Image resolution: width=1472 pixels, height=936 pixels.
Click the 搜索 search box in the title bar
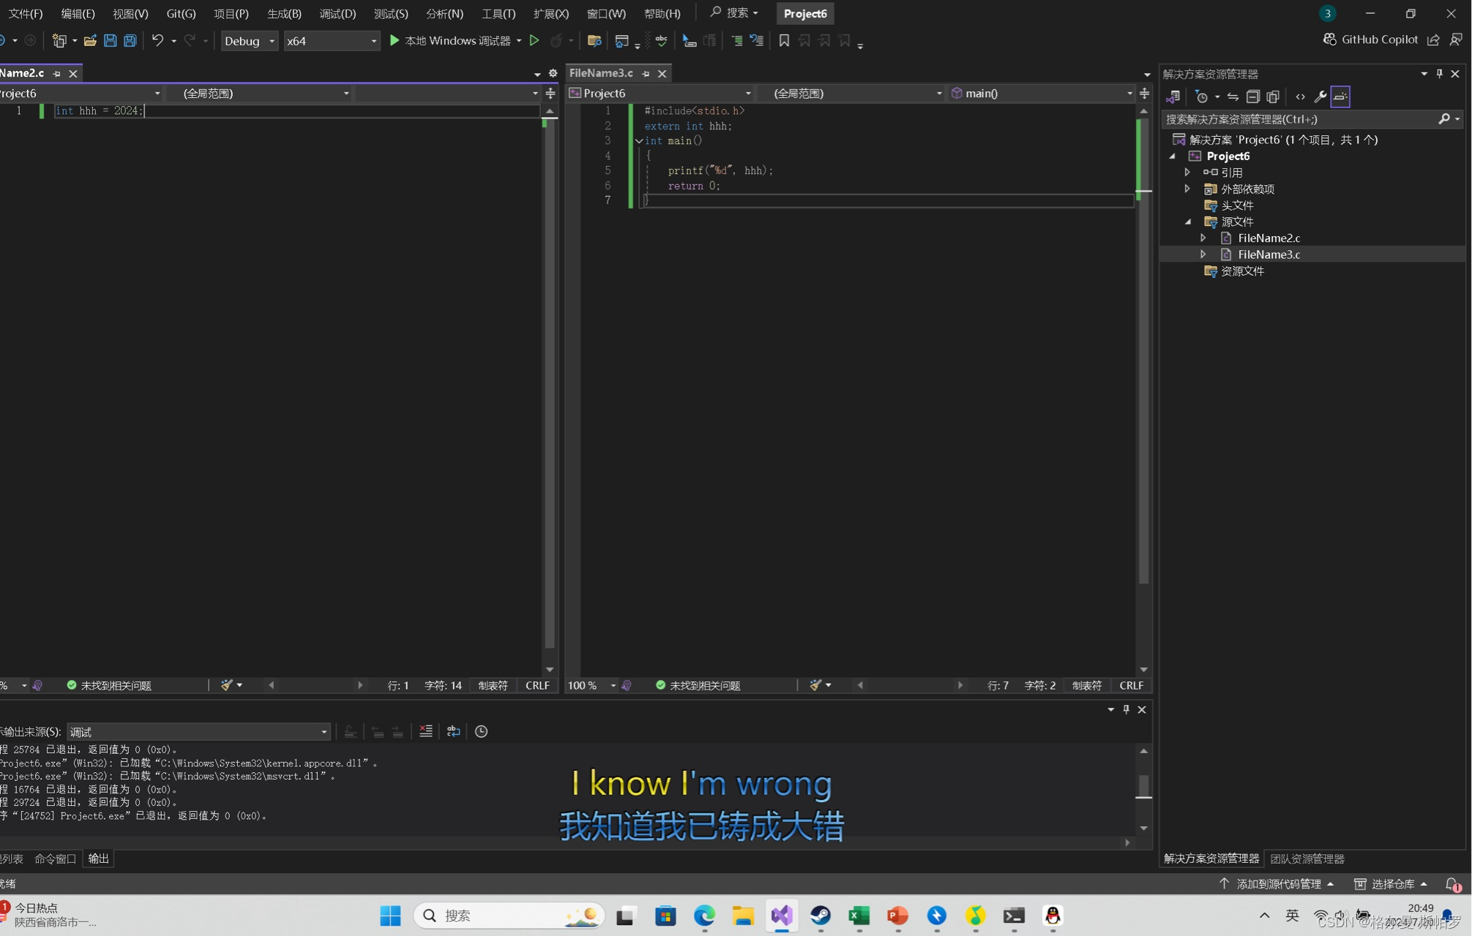point(734,12)
